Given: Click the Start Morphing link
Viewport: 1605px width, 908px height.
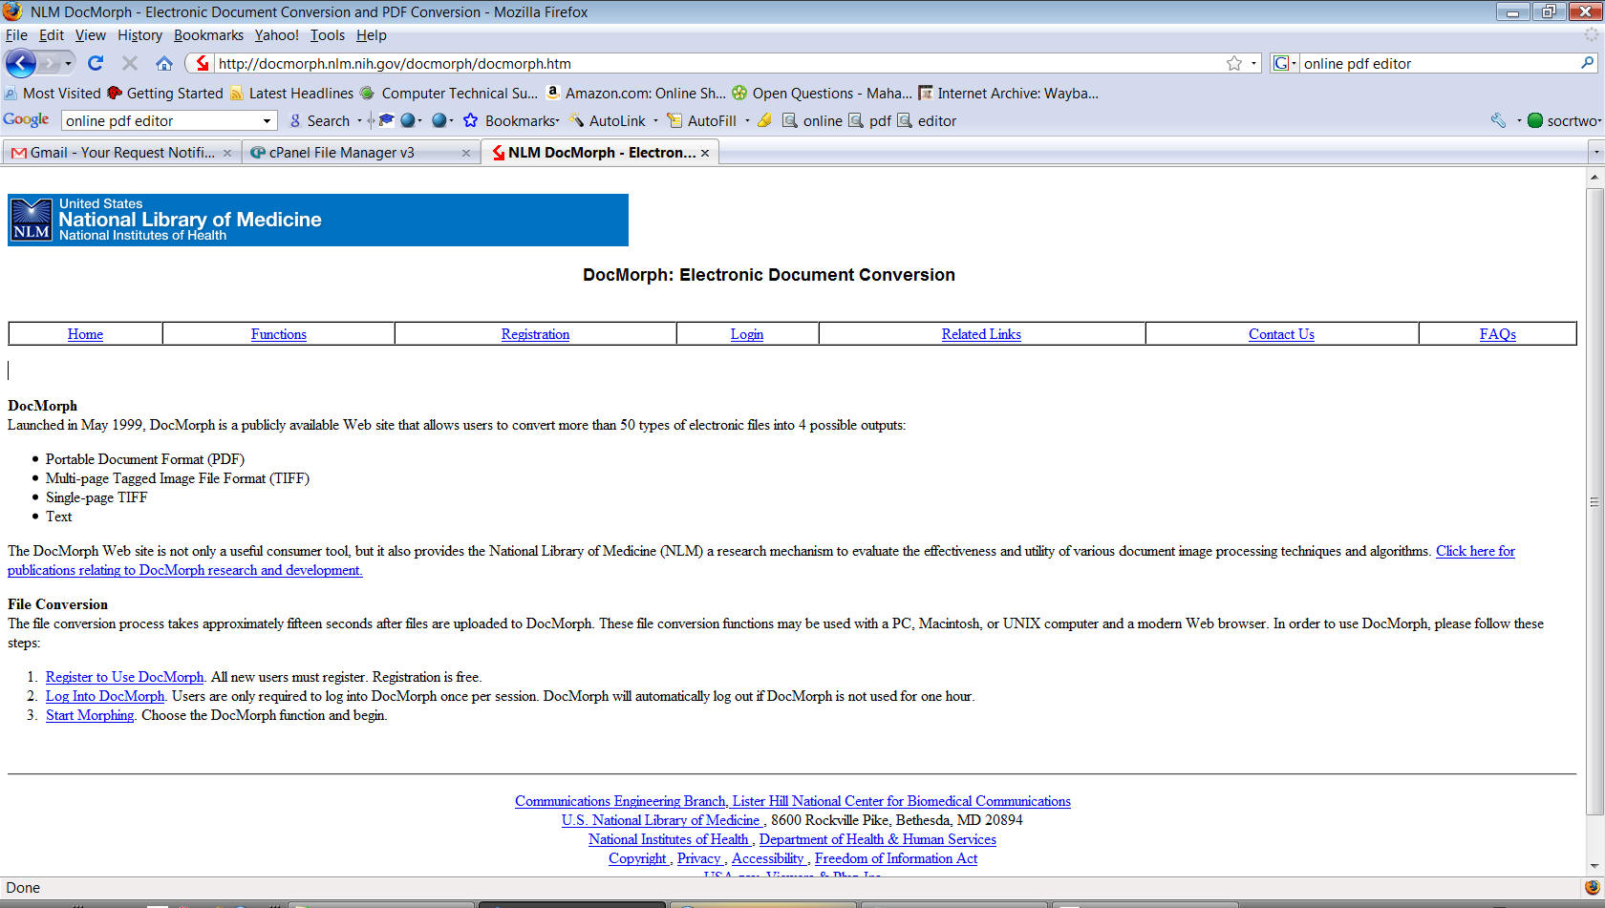Looking at the screenshot, I should (90, 715).
